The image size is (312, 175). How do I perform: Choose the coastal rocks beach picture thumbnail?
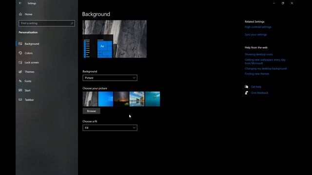137,99
